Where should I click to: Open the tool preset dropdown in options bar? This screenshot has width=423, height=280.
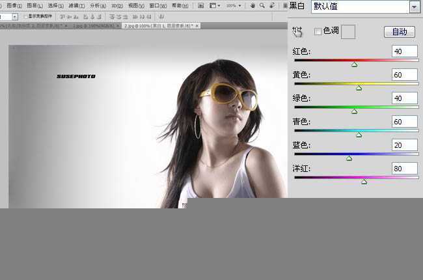(15, 17)
